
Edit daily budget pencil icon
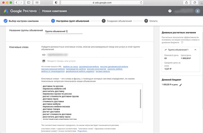[x=181, y=85]
